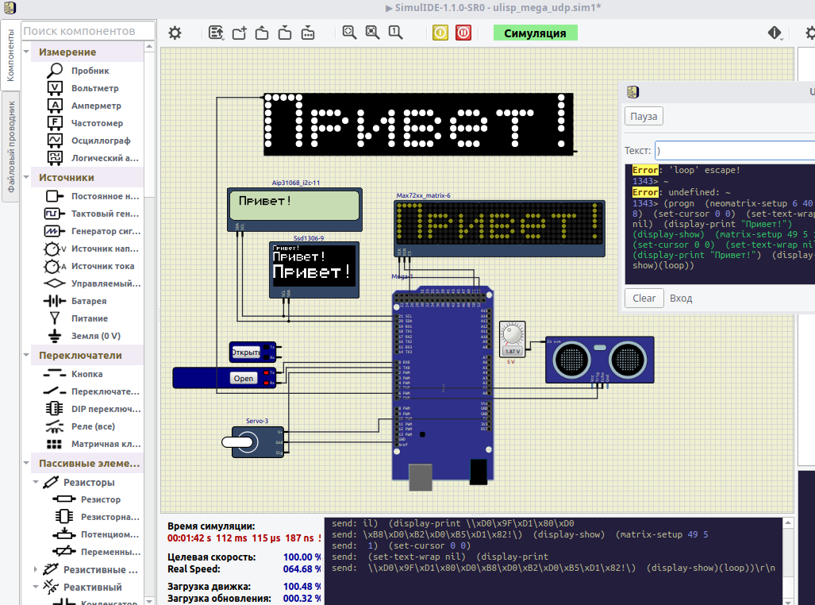This screenshot has width=815, height=605.
Task: Switch to Файловый проводник tab
Action: click(11, 146)
